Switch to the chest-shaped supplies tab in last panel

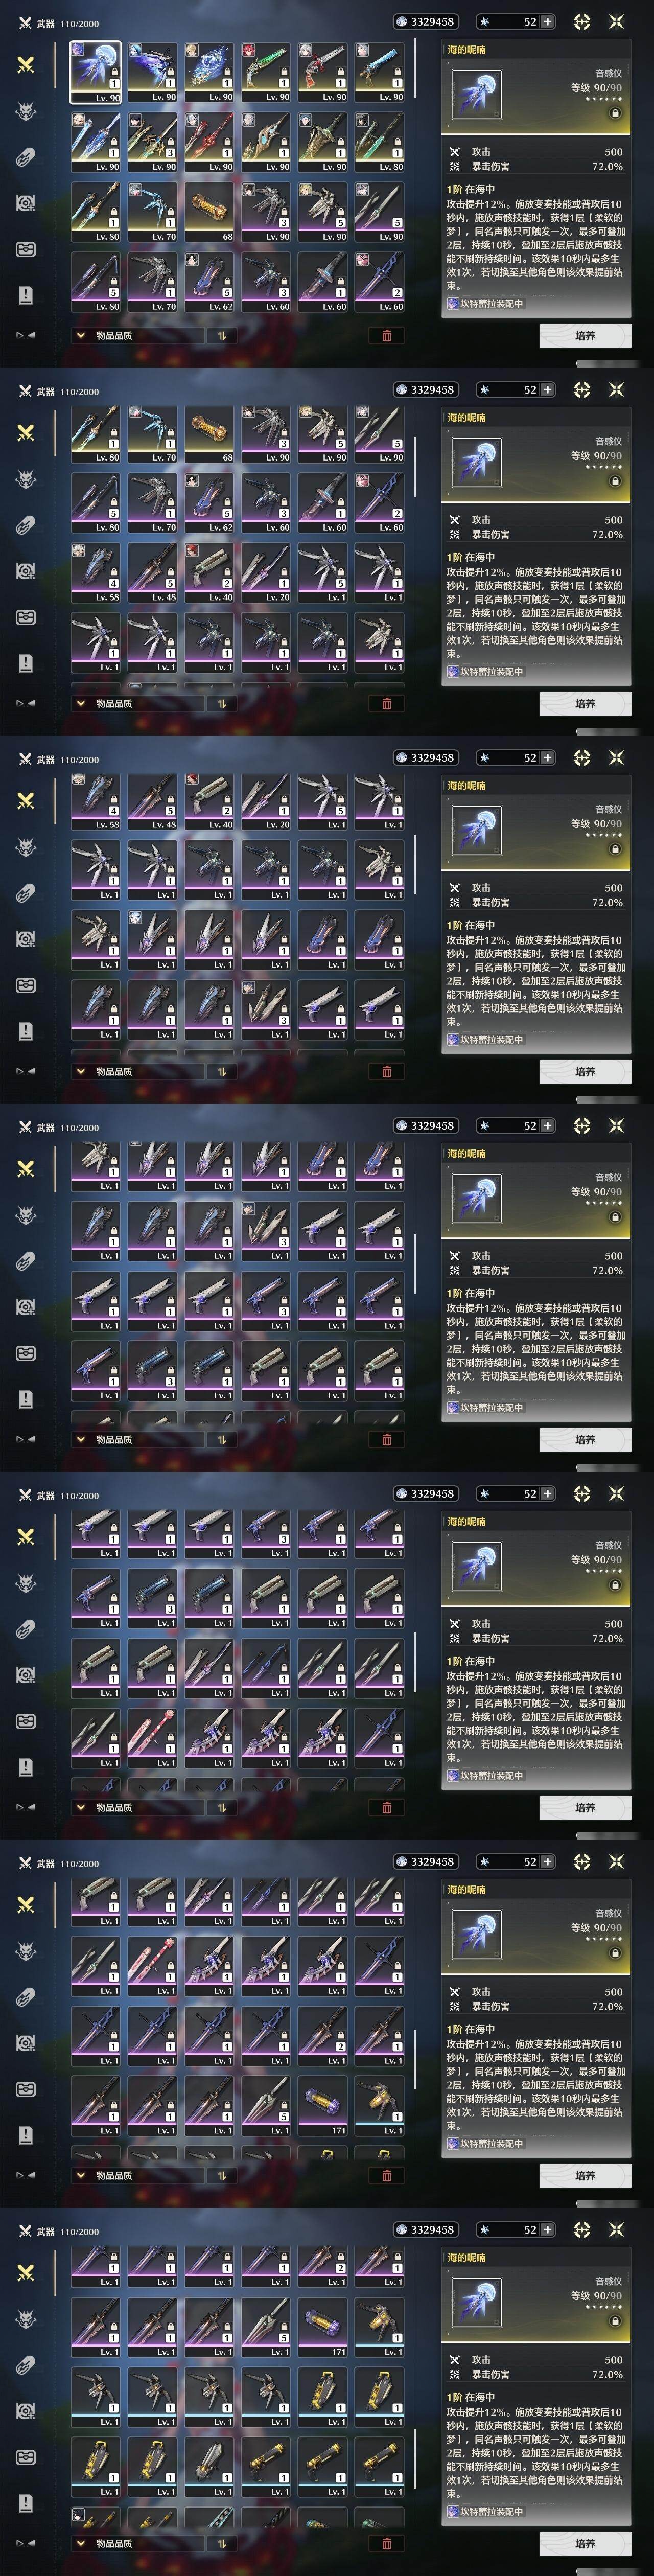[x=26, y=2457]
